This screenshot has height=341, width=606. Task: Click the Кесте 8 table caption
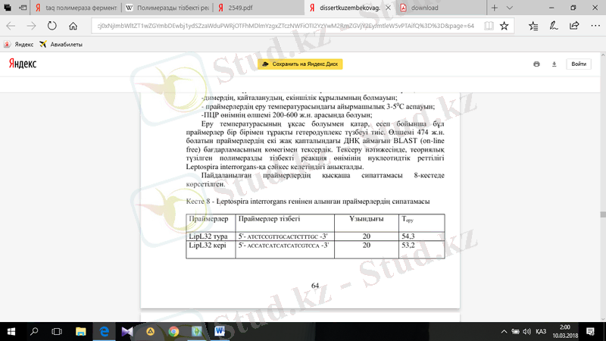click(308, 202)
